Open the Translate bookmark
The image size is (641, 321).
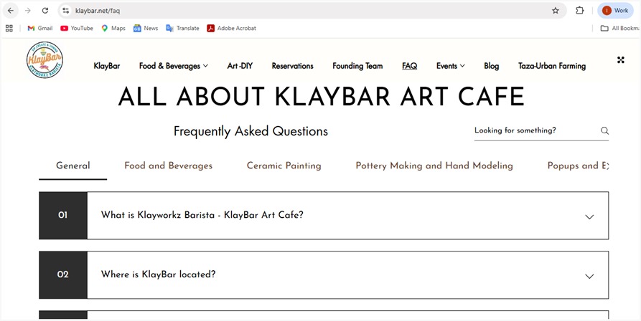pyautogui.click(x=182, y=28)
